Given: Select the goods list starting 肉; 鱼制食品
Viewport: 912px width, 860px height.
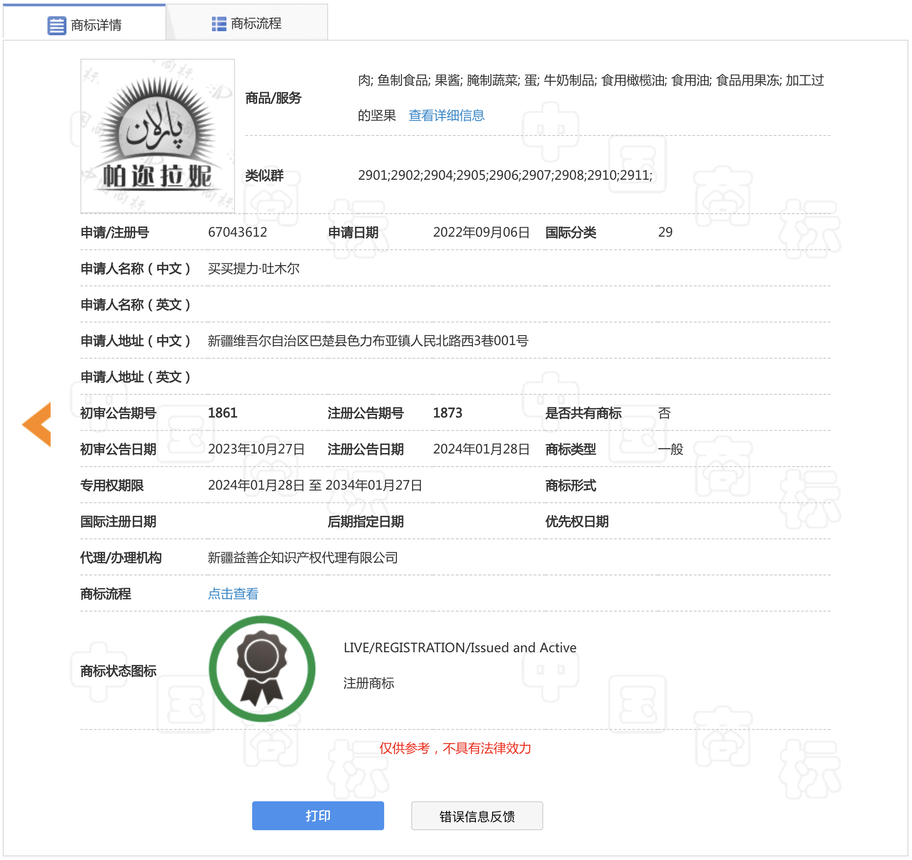Looking at the screenshot, I should (591, 98).
